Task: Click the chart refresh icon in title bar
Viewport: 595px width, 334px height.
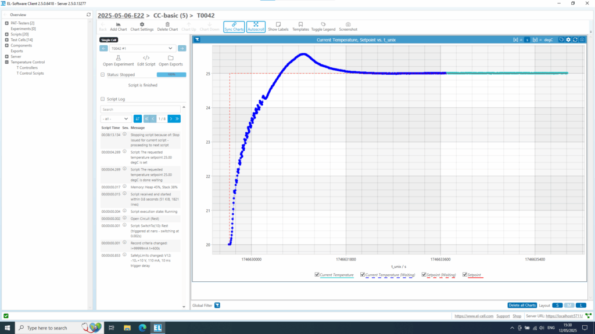Action: pyautogui.click(x=575, y=39)
